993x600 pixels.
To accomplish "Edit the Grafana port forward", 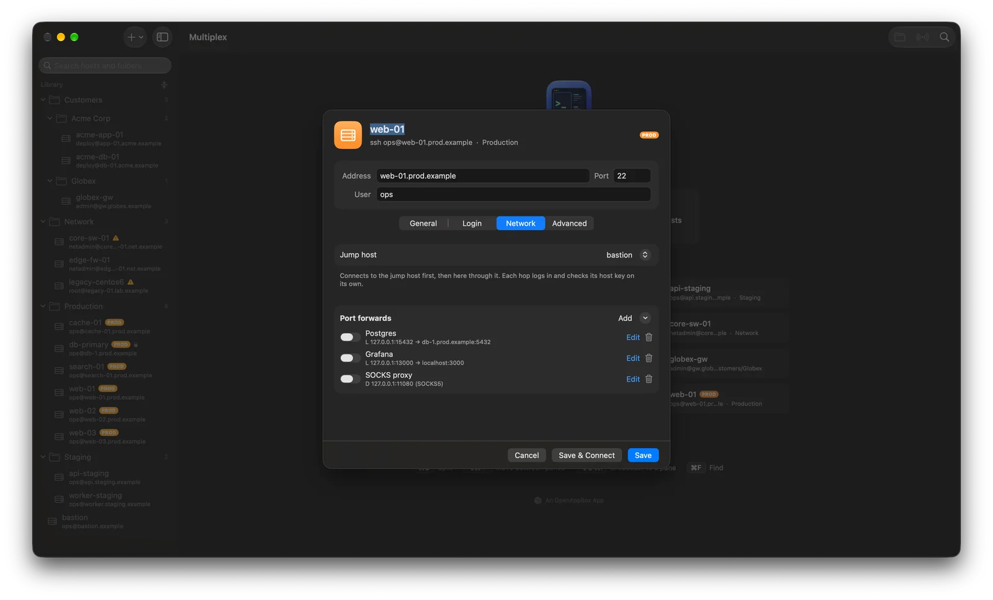I will 633,358.
